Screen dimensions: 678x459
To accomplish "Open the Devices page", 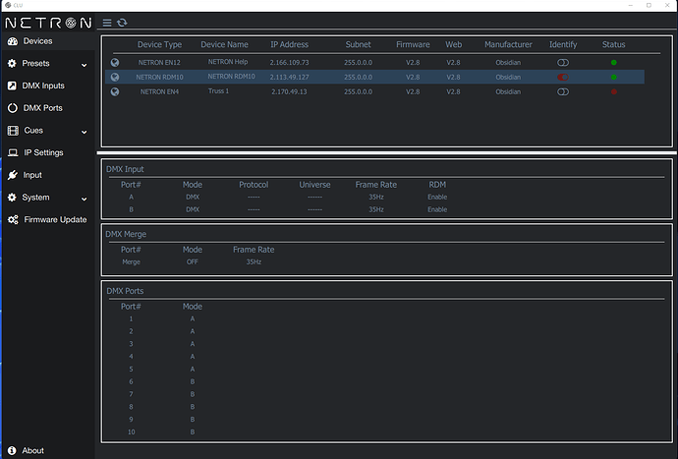I will point(37,41).
